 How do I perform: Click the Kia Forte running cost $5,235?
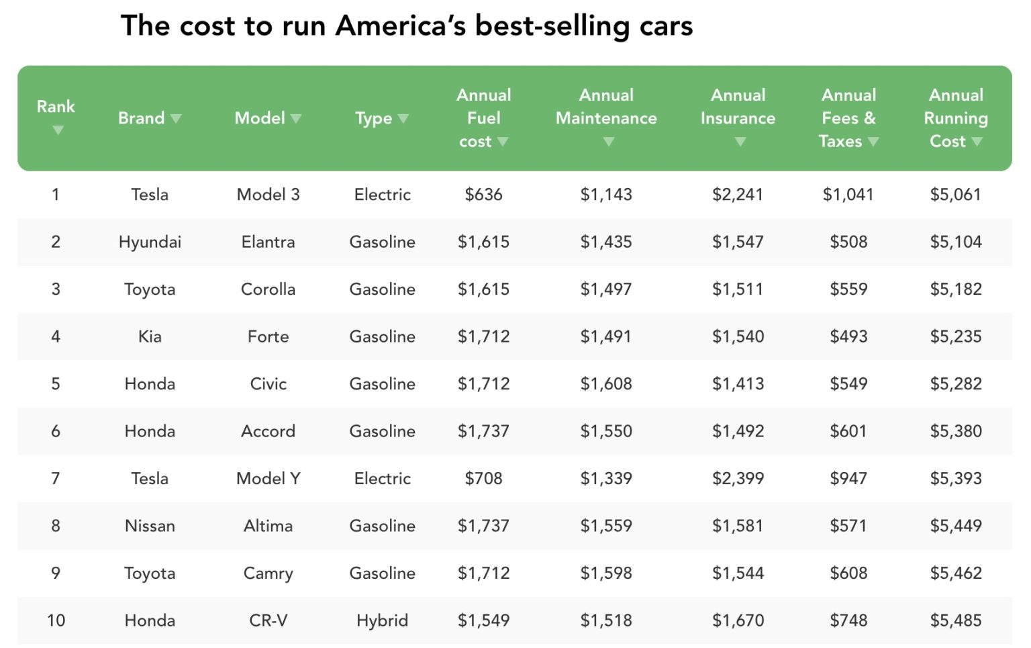click(955, 336)
